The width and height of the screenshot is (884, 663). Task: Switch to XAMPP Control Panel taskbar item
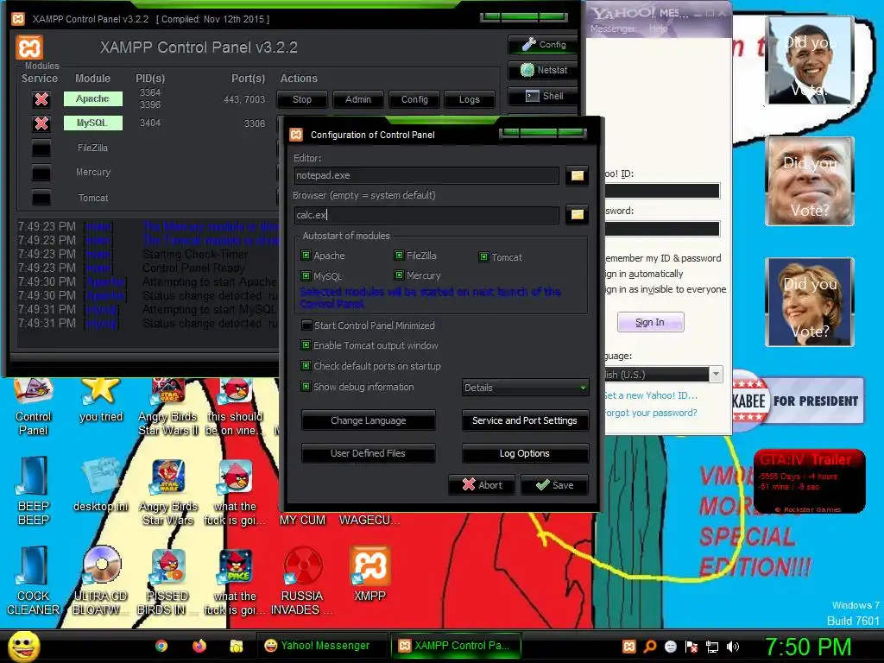coord(456,646)
